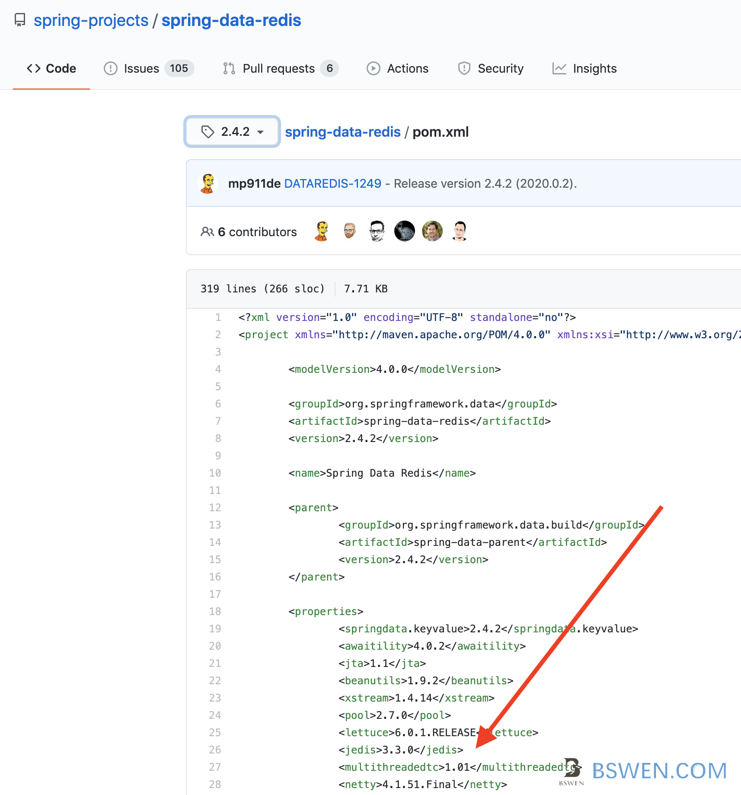Select line number 12
This screenshot has height=795, width=741.
[215, 508]
